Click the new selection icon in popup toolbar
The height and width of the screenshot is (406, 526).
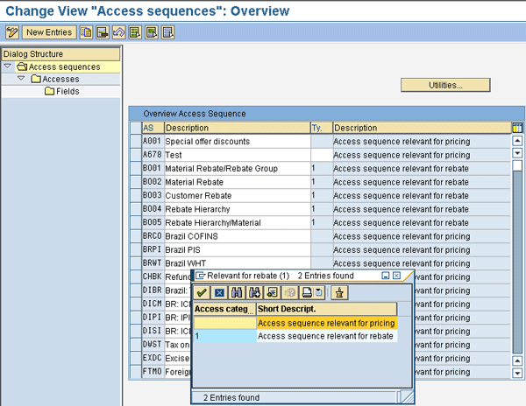point(272,293)
